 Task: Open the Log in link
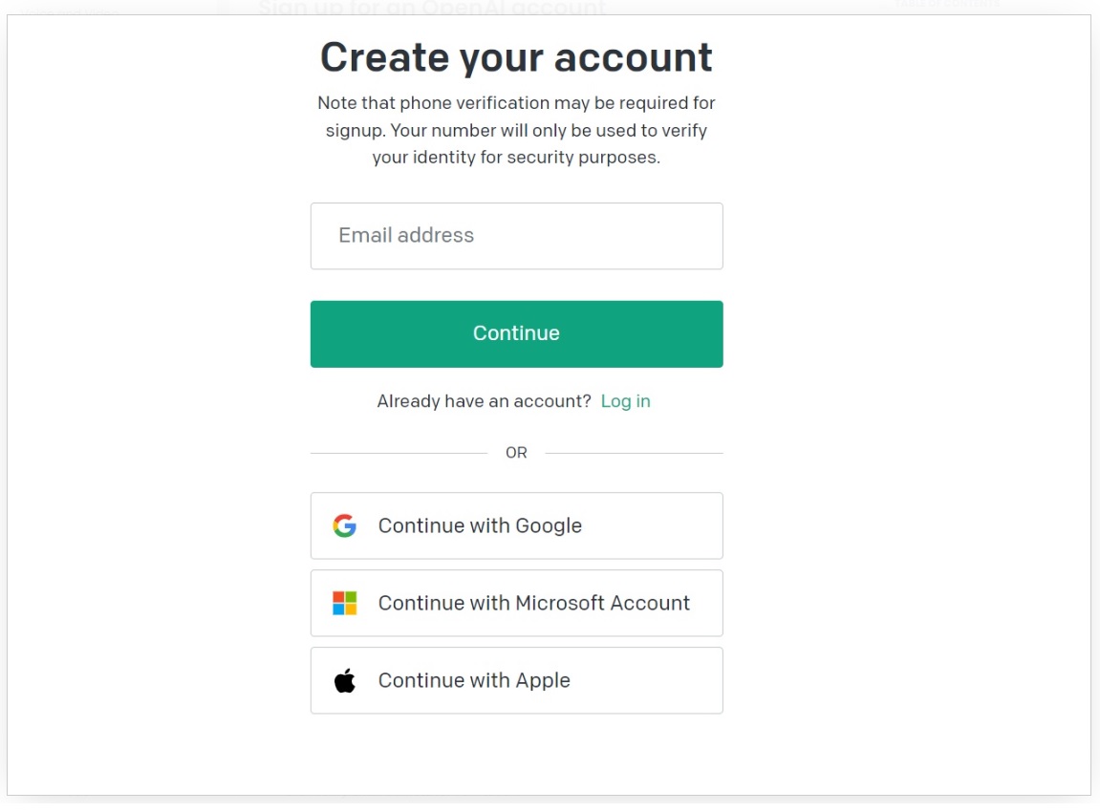tap(625, 401)
